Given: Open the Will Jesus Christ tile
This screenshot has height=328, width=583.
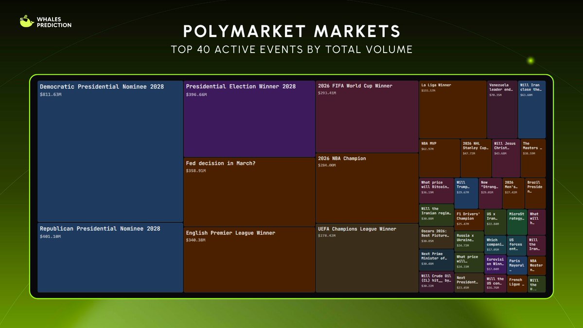Looking at the screenshot, I should 506,158.
